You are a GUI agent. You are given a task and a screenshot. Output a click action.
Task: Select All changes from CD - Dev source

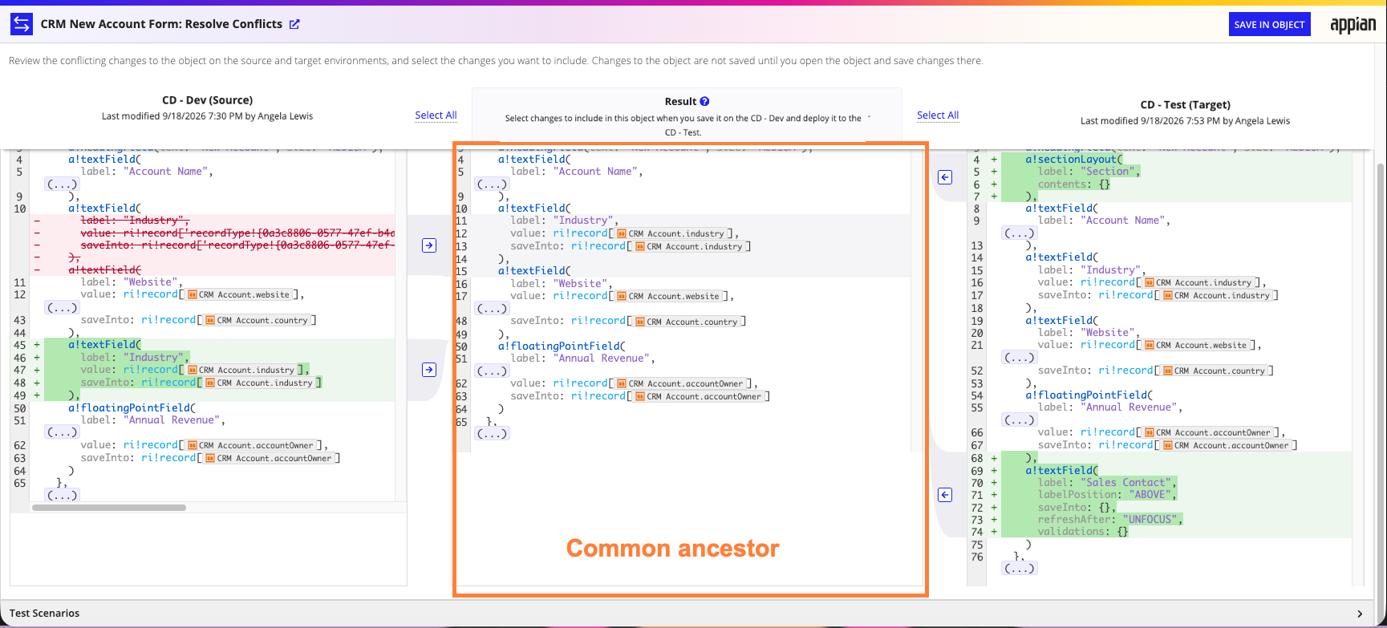(x=436, y=115)
